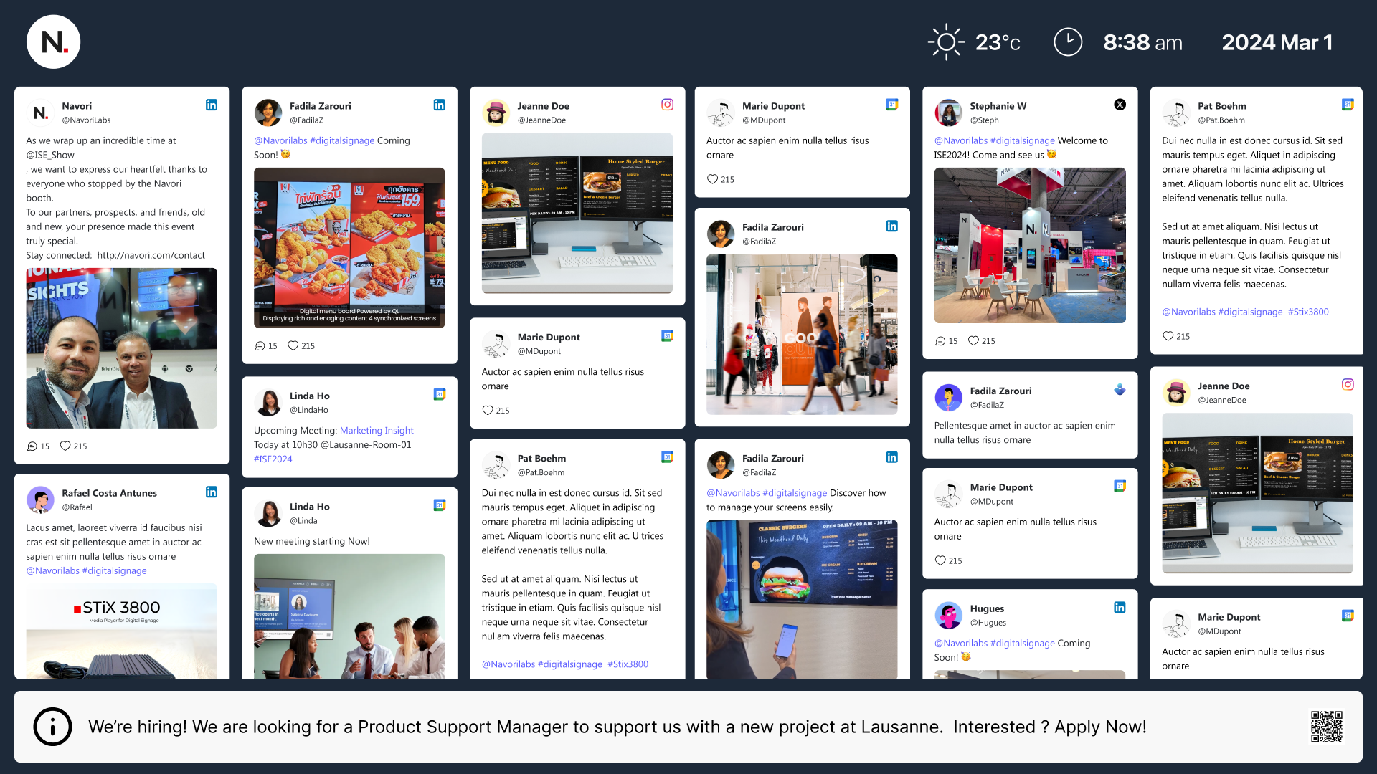Click calendar icon on Linda Ho's New meeting card
Screen dimensions: 1377x774
(x=440, y=505)
